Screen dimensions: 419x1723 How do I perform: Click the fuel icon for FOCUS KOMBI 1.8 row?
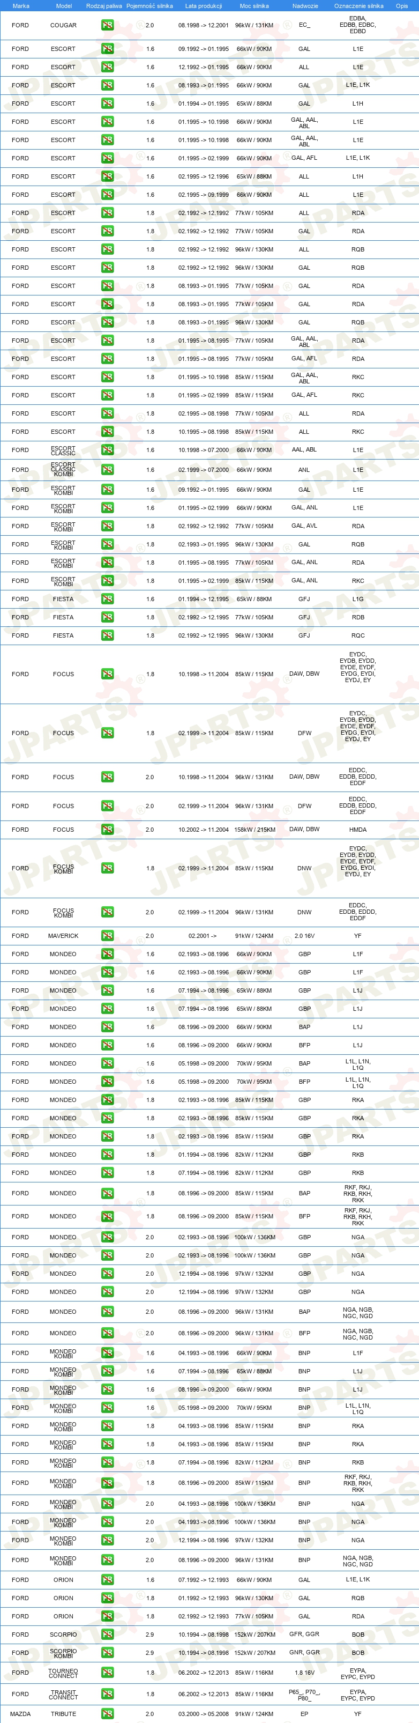[107, 868]
